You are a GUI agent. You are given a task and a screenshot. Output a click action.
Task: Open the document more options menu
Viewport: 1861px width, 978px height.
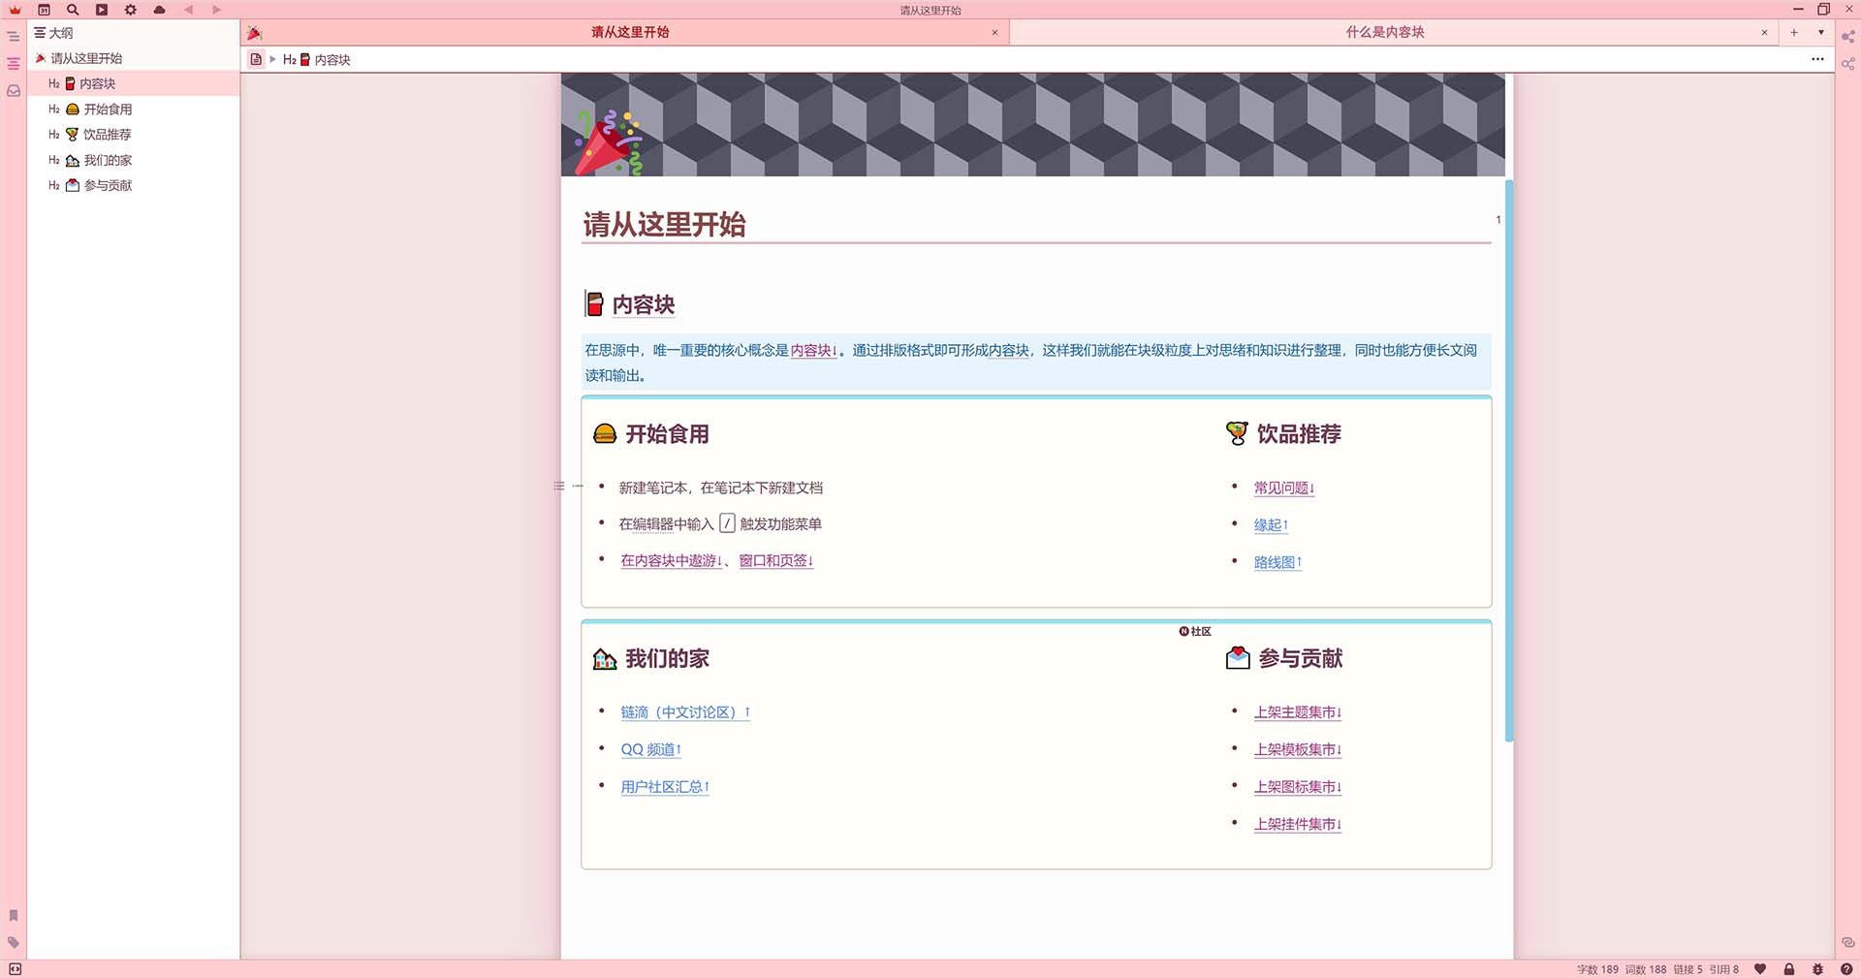point(1817,59)
